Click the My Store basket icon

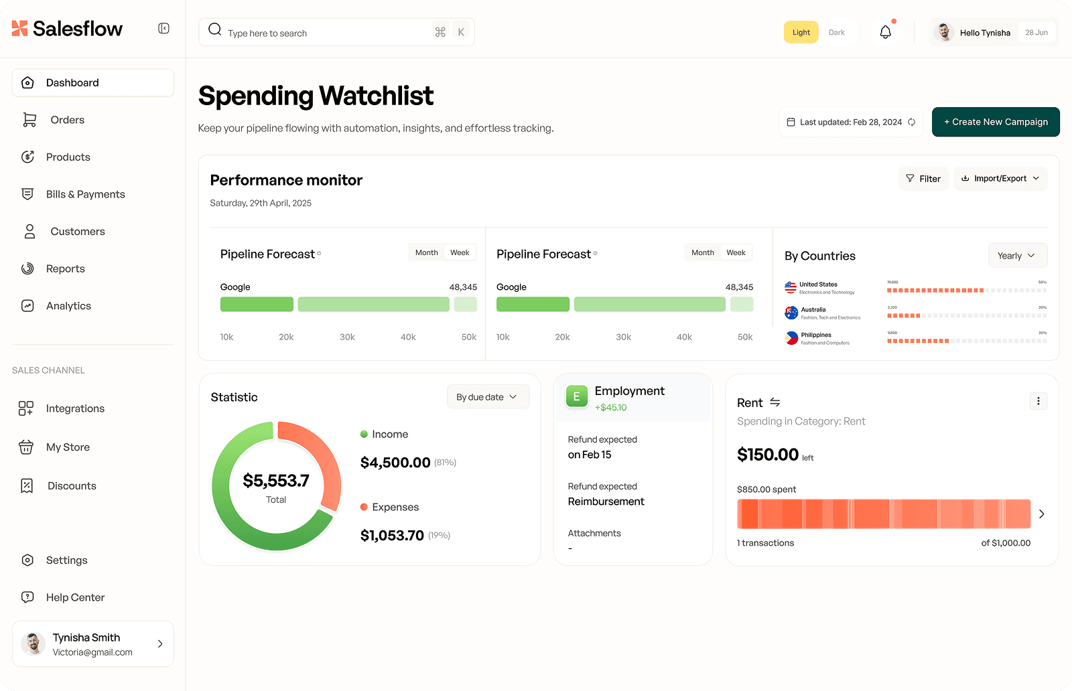(x=26, y=447)
